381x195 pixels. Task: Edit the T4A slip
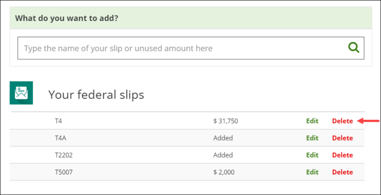[312, 138]
